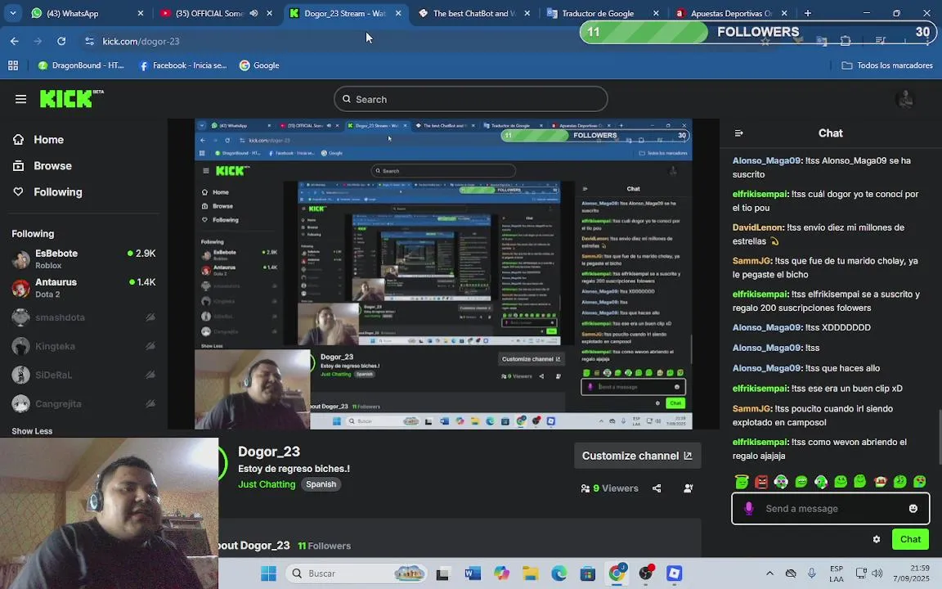Open EsBebote channel in Following list
The height and width of the screenshot is (589, 942).
(x=83, y=259)
